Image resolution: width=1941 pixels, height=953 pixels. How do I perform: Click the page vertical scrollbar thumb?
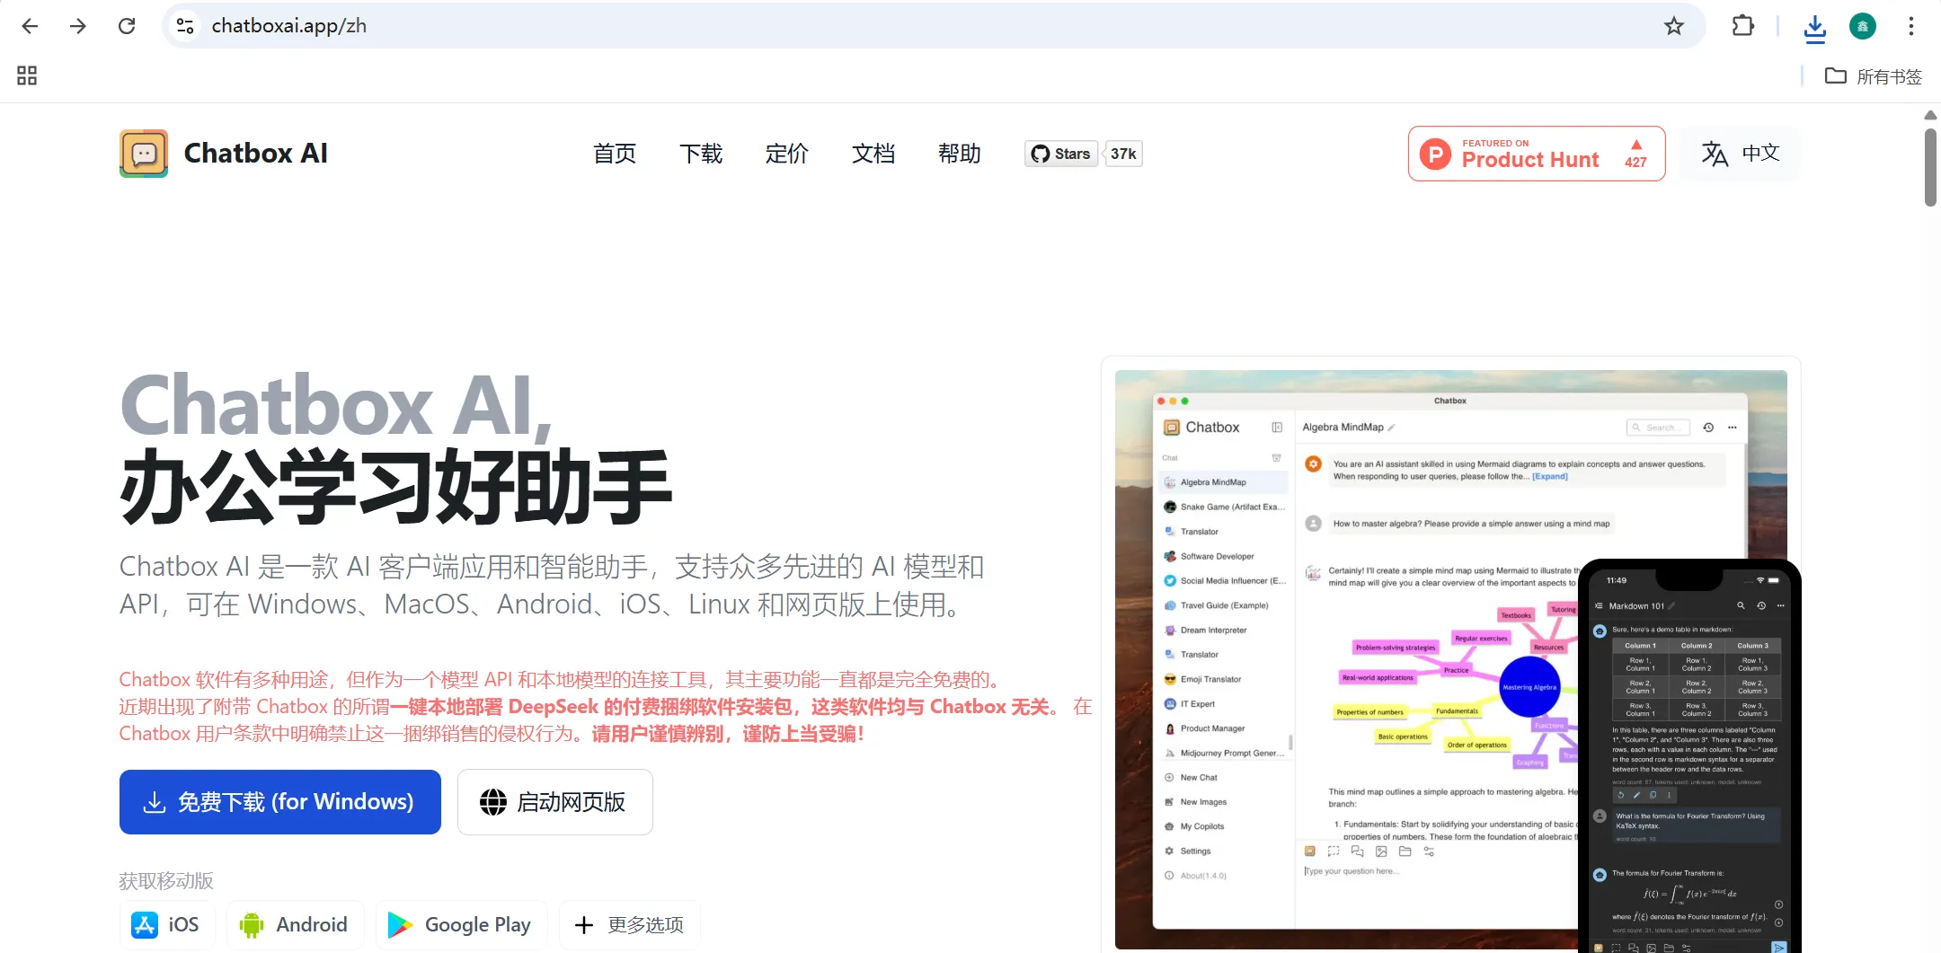click(x=1930, y=167)
